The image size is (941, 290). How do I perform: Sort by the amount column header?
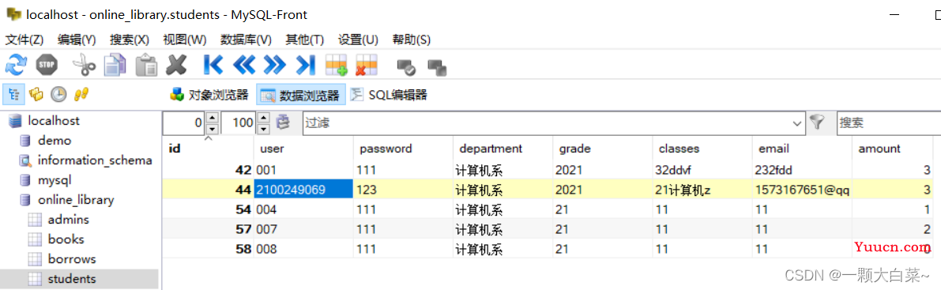point(892,149)
